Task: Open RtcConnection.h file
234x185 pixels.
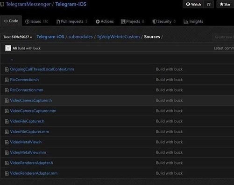Action: click(x=24, y=80)
